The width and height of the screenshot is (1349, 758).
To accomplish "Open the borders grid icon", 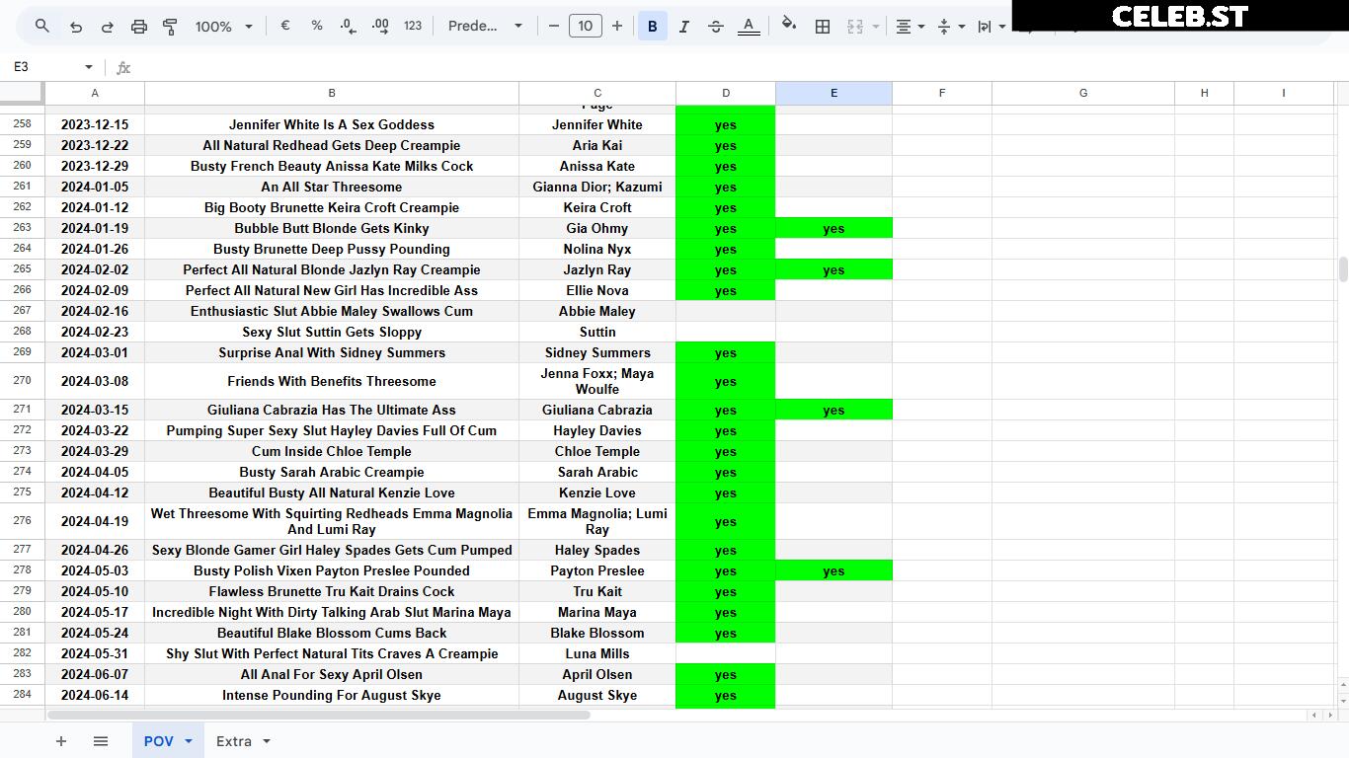I will 823,27.
